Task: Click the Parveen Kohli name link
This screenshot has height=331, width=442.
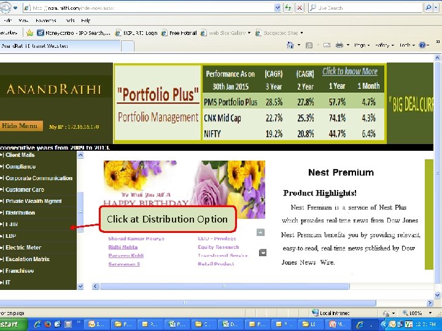Action: click(x=126, y=255)
